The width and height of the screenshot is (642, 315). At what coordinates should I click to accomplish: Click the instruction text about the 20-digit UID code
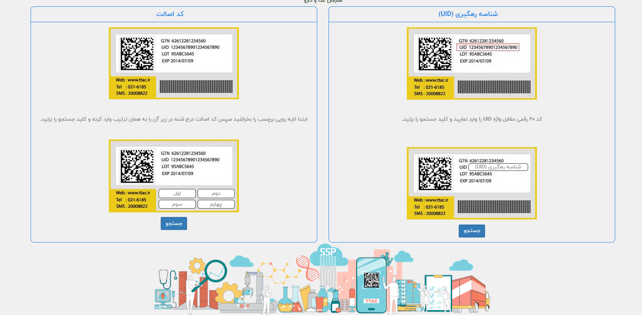point(472,119)
